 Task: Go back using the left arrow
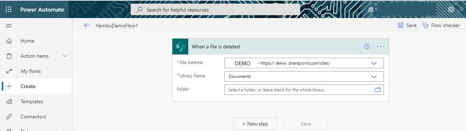87,26
